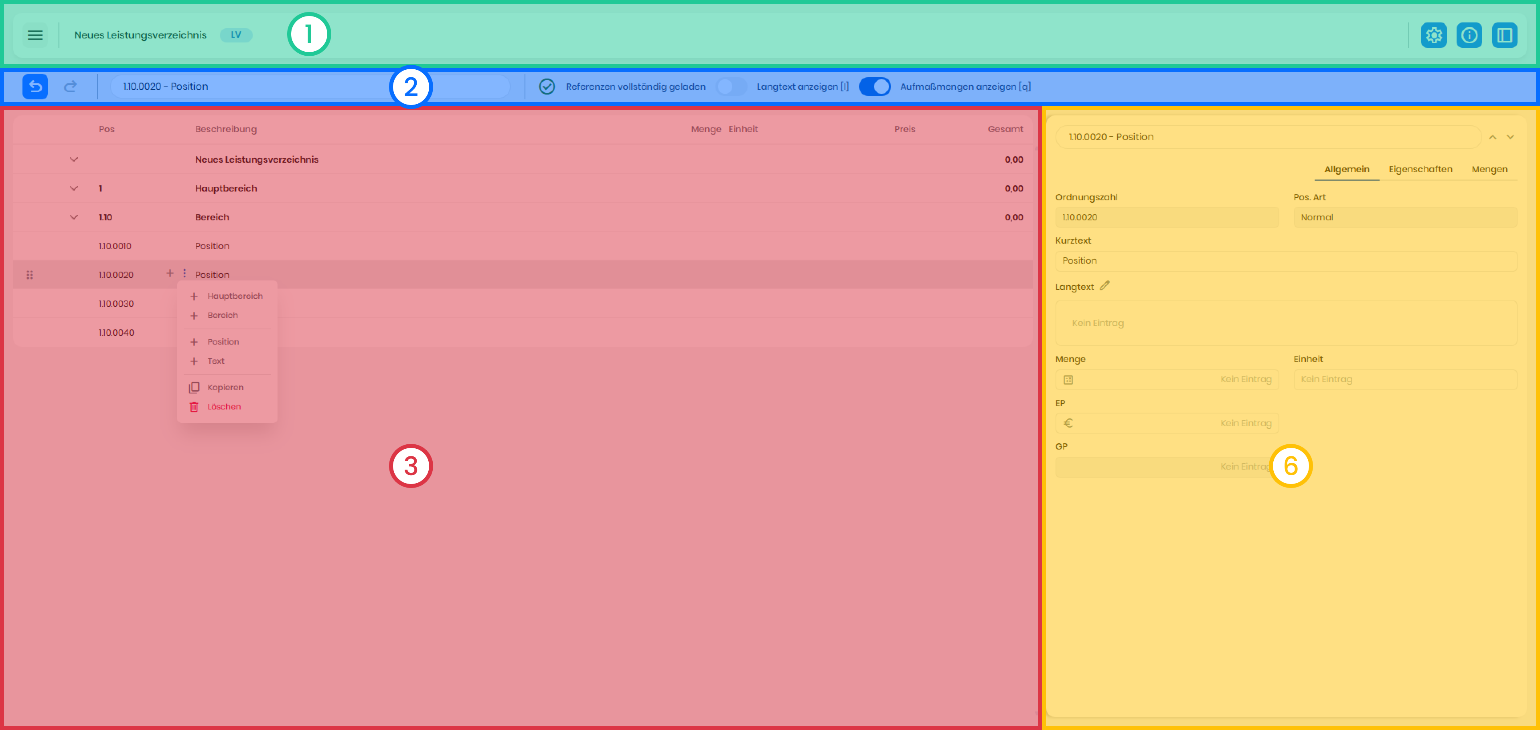Screen dimensions: 1540x730
Task: Click the info circle icon
Action: [x=1469, y=35]
